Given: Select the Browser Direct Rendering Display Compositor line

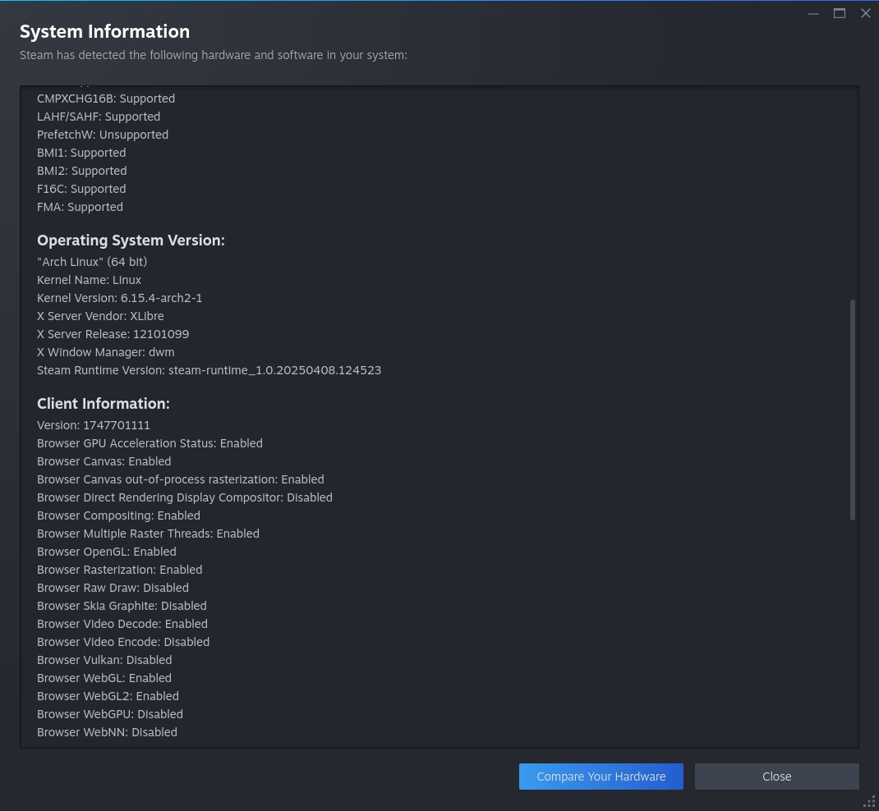Looking at the screenshot, I should [185, 497].
